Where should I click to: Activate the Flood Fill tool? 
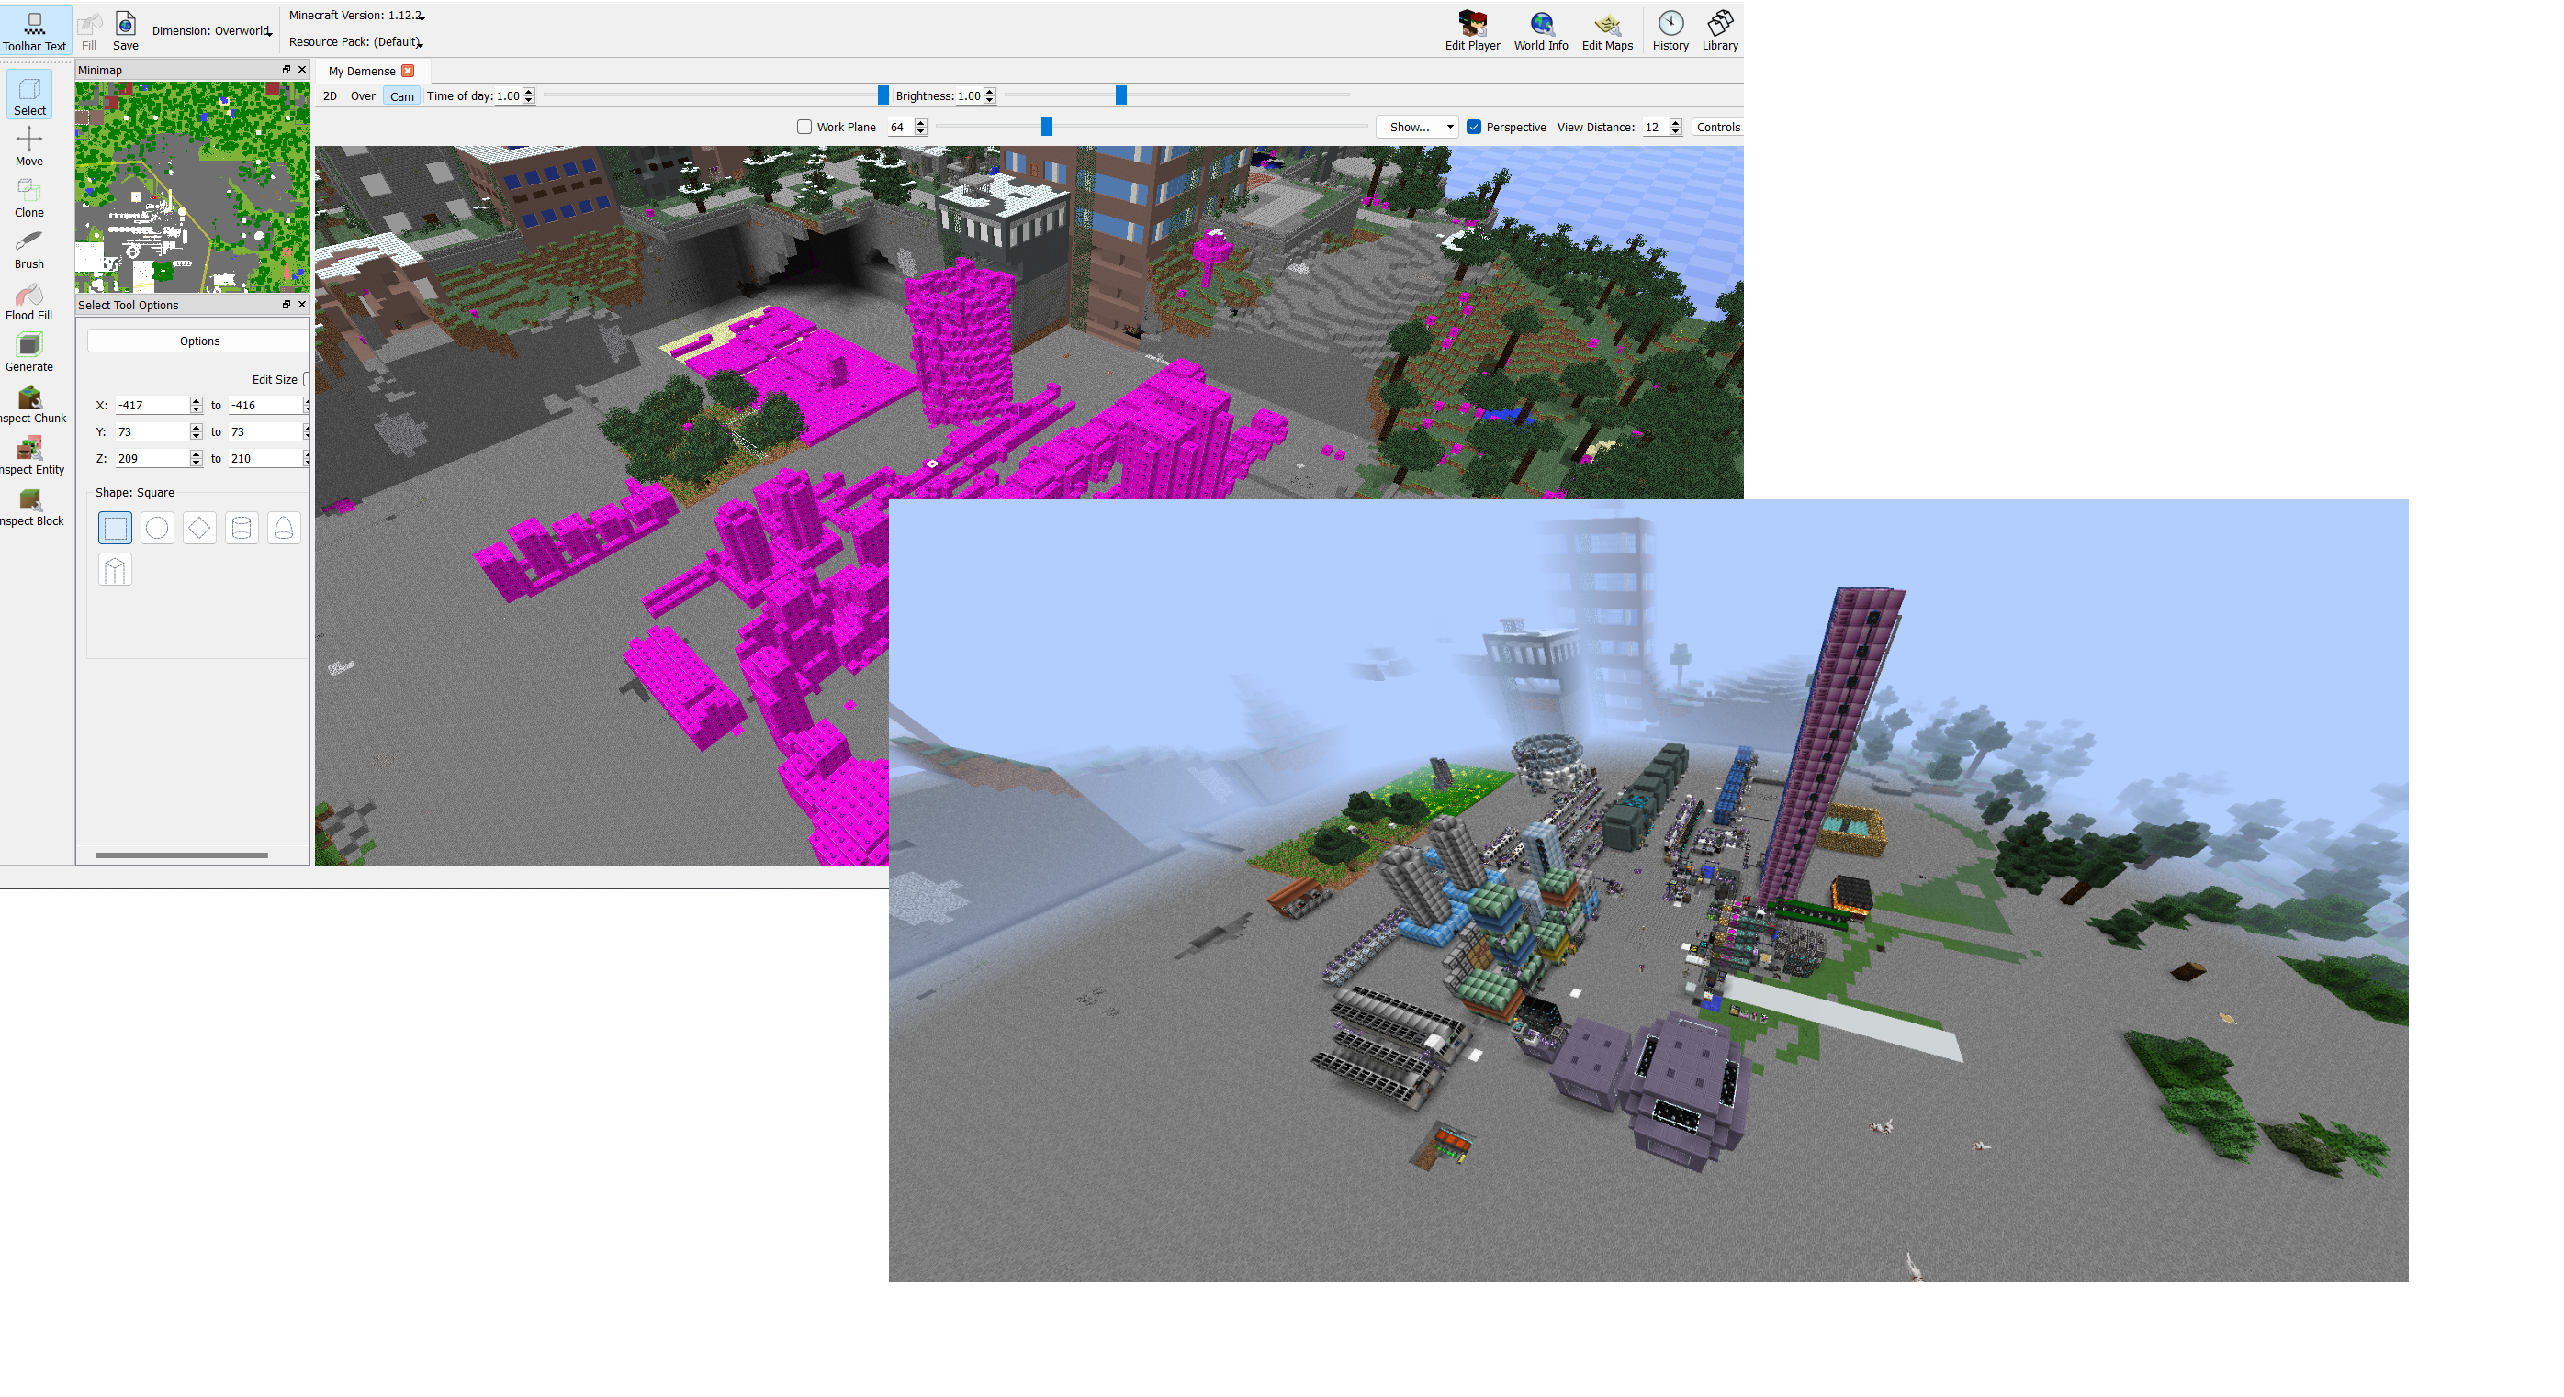(x=28, y=301)
